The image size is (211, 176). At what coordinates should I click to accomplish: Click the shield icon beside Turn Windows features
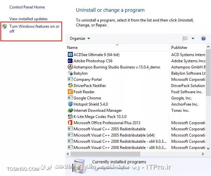pos(5,26)
